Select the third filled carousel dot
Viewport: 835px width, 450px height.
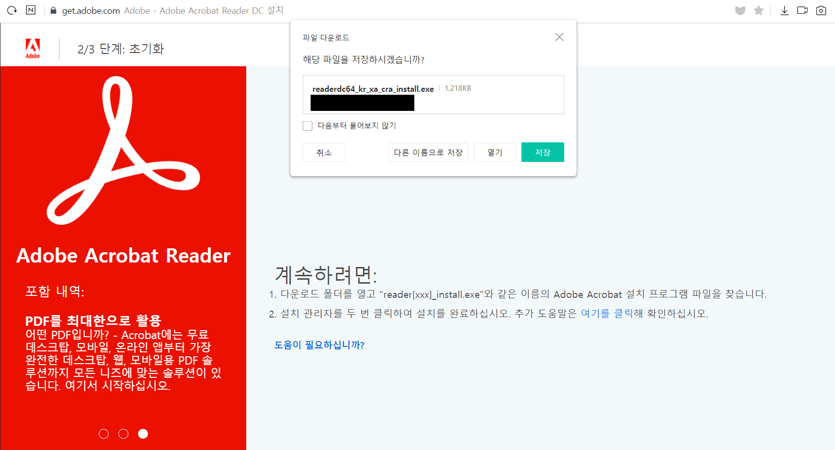pyautogui.click(x=143, y=434)
